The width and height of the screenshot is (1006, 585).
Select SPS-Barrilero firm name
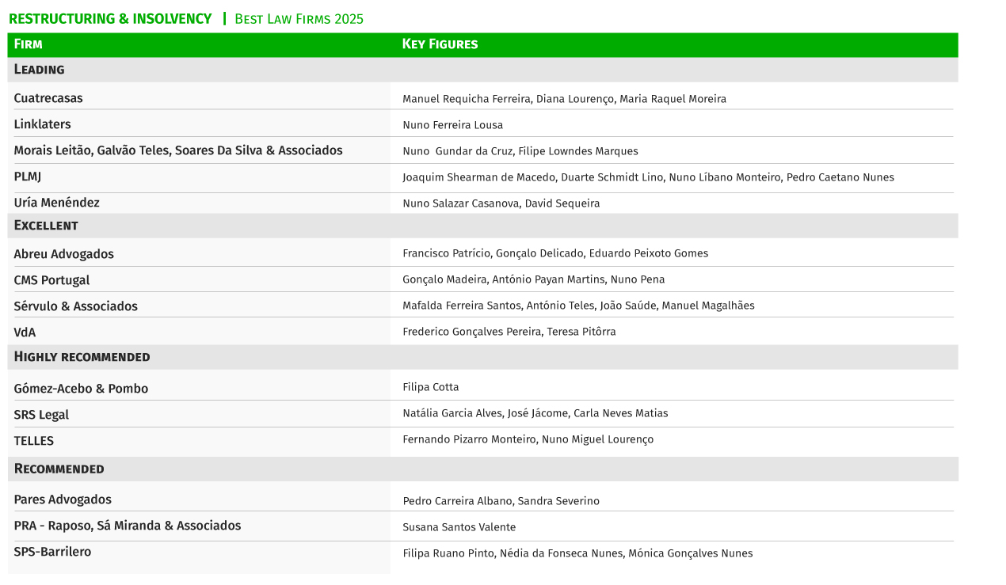[52, 552]
